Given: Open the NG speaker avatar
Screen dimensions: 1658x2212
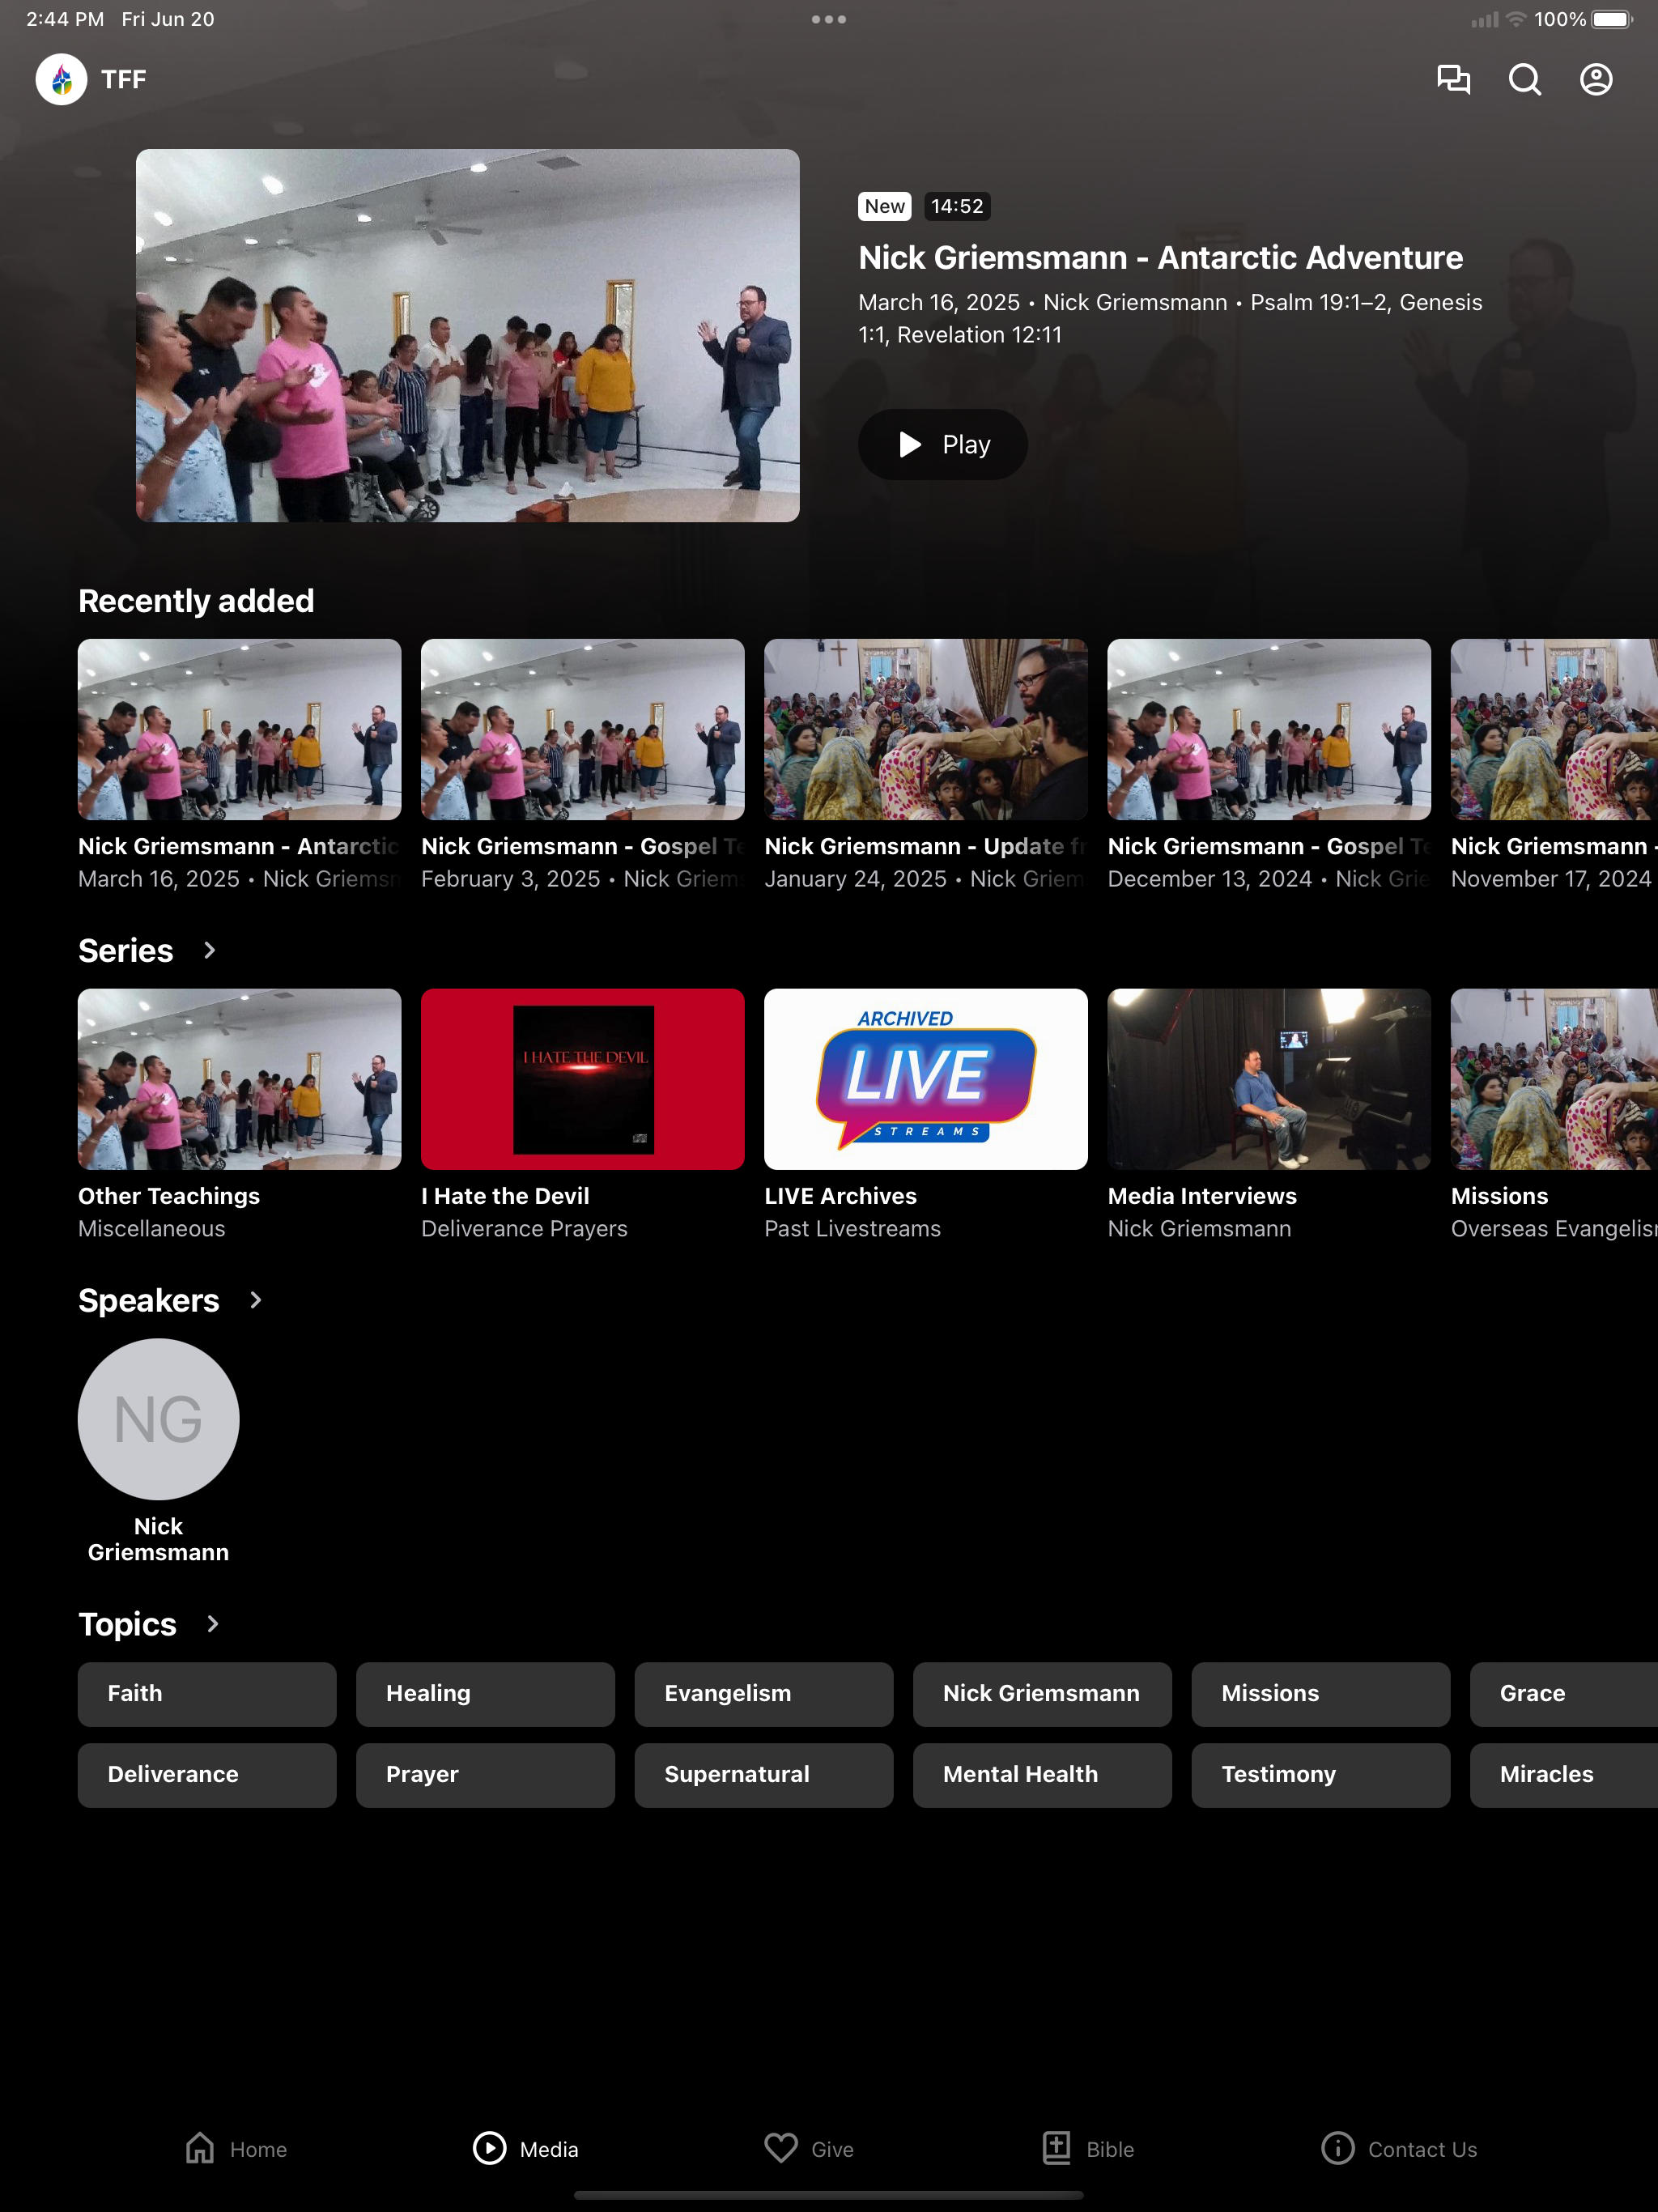Looking at the screenshot, I should click(159, 1419).
